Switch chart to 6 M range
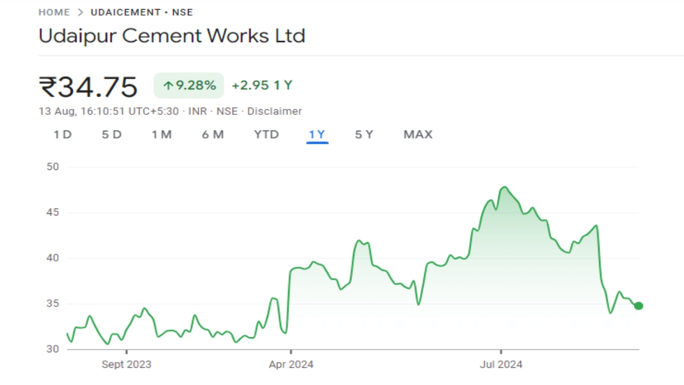Image resolution: width=684 pixels, height=385 pixels. (213, 134)
